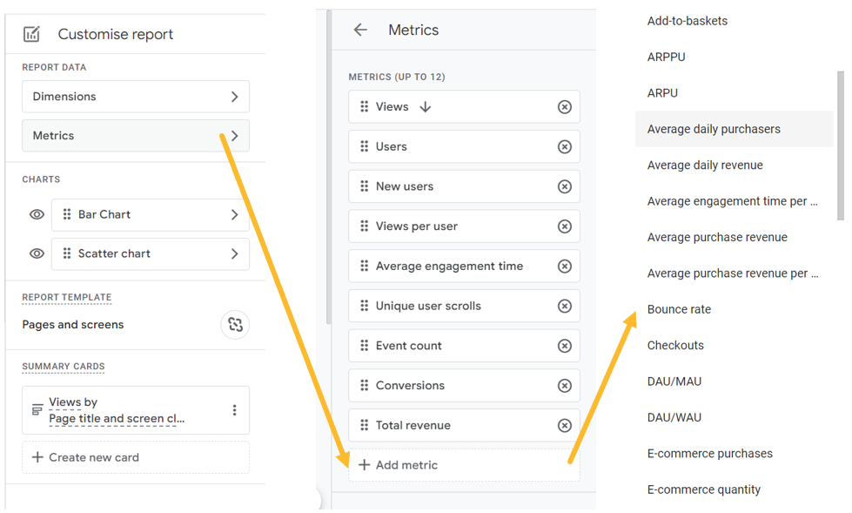Click the Customise report panel icon

pyautogui.click(x=31, y=33)
